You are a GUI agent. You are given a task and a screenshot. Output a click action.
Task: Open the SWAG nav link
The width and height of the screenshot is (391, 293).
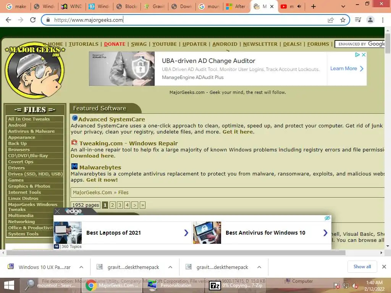[139, 44]
